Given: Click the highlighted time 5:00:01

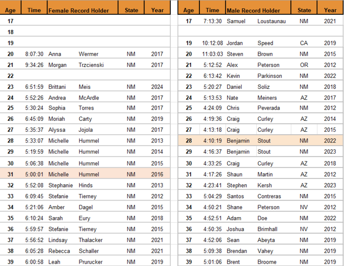Looking at the screenshot, I should (34, 174).
